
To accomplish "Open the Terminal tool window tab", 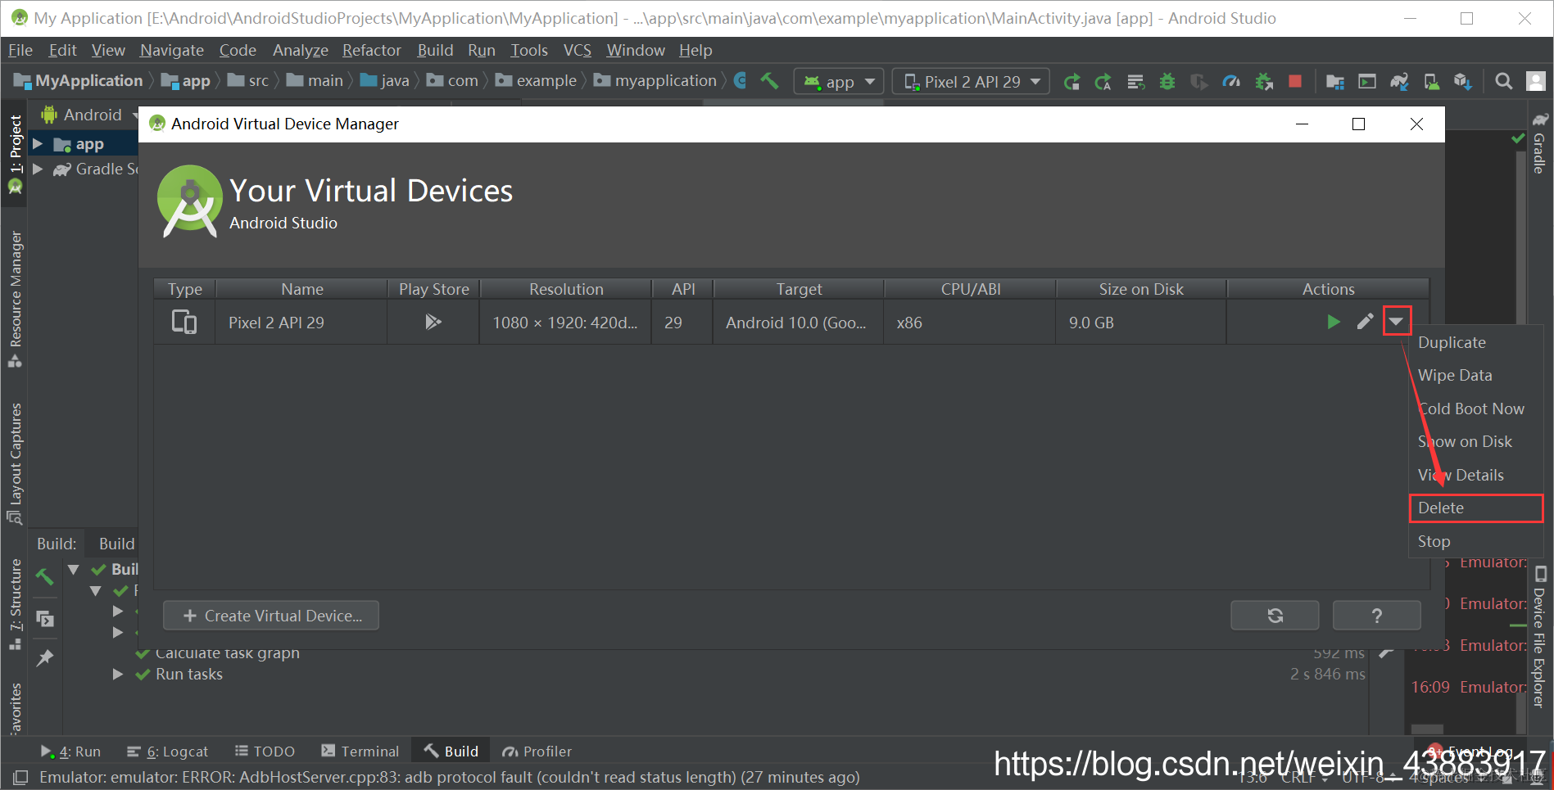I will [360, 751].
